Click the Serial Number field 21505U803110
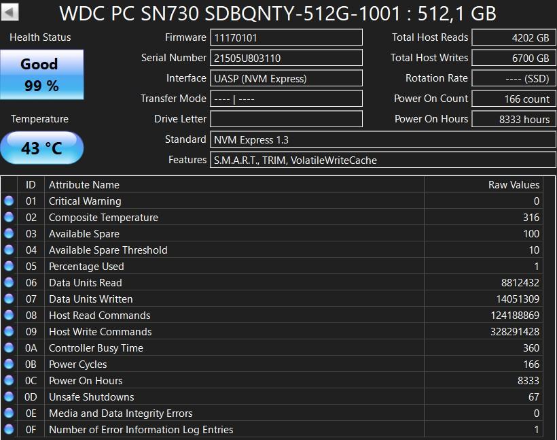This screenshot has height=440, width=557. pos(287,58)
